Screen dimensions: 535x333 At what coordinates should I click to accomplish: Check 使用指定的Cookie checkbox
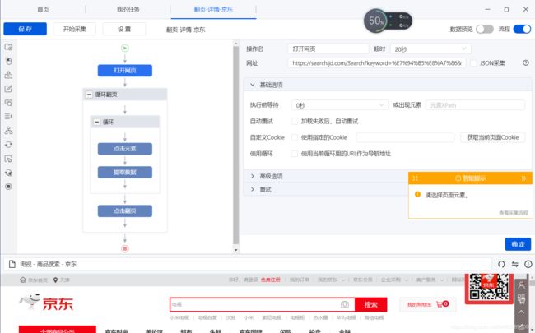(x=294, y=137)
